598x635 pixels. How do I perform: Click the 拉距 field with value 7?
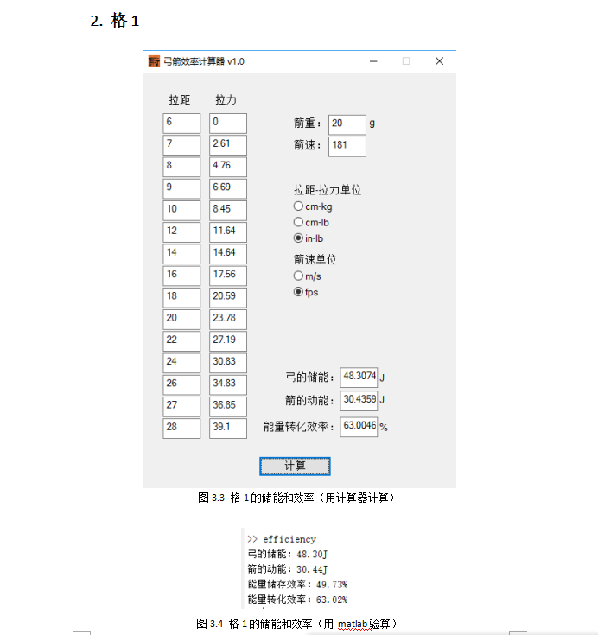pos(181,145)
